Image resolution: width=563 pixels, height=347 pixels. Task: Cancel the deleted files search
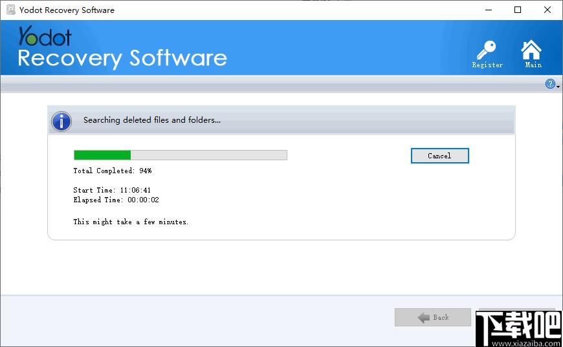(439, 156)
